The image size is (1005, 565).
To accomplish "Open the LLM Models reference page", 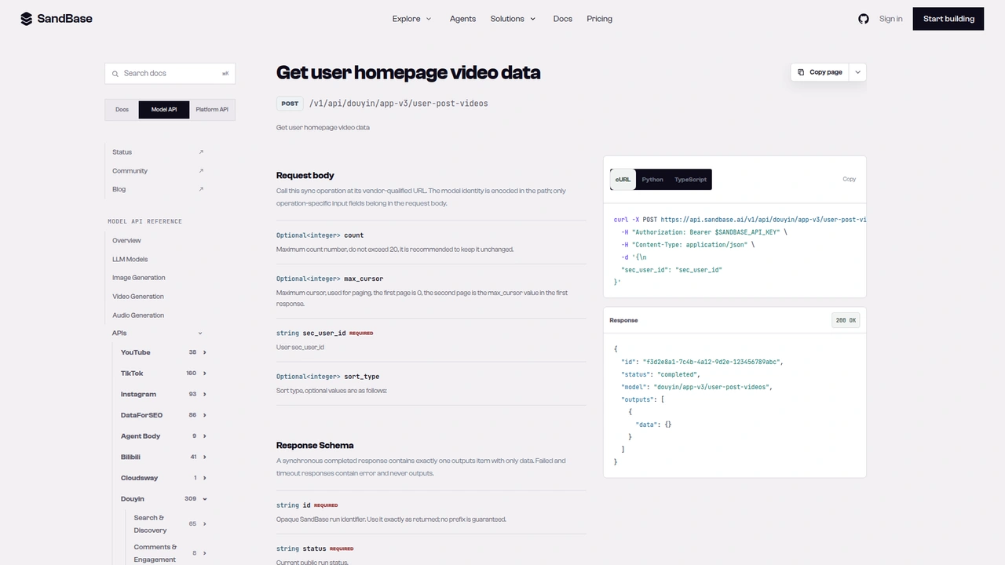I will pyautogui.click(x=130, y=259).
